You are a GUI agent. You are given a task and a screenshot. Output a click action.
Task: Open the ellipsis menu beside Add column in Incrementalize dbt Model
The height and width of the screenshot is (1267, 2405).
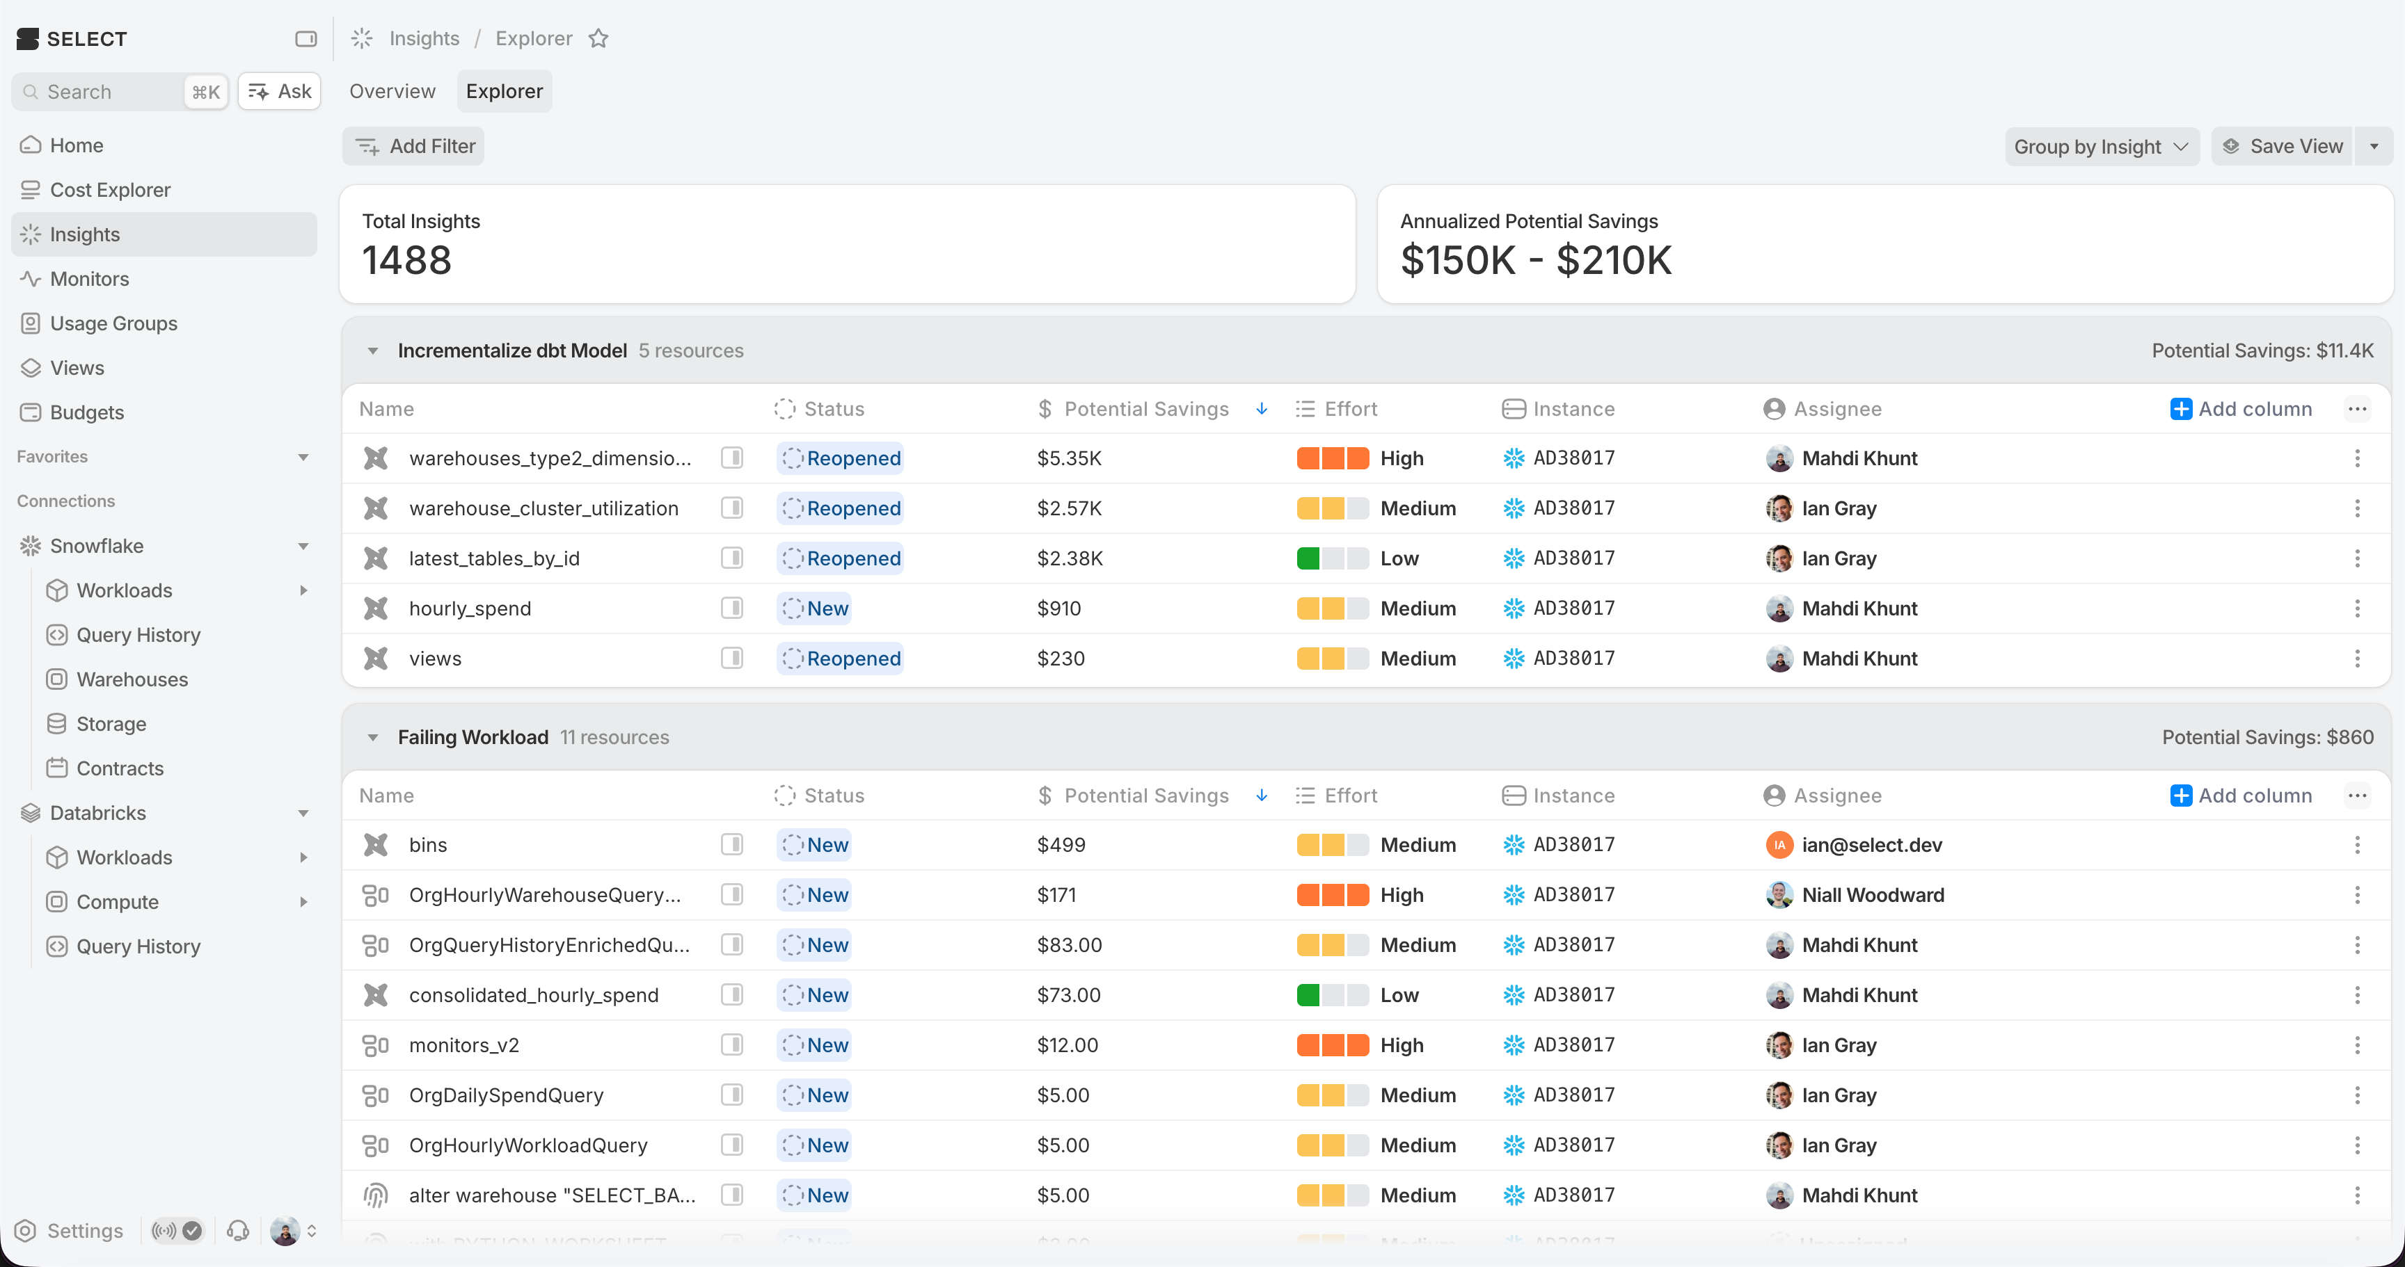2356,409
